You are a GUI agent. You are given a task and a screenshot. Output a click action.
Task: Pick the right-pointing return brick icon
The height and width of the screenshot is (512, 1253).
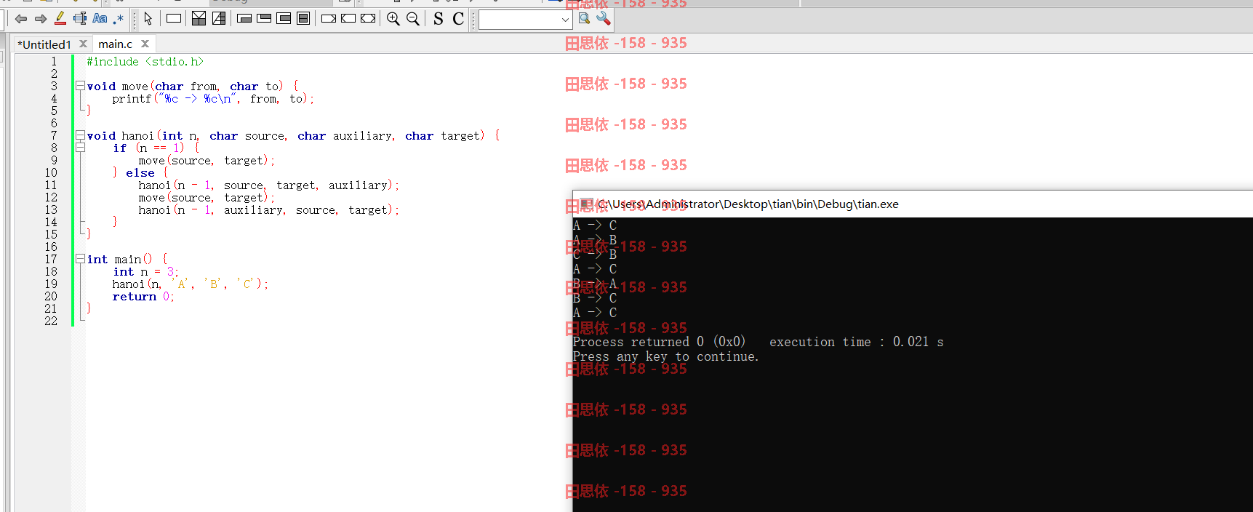pyautogui.click(x=329, y=19)
